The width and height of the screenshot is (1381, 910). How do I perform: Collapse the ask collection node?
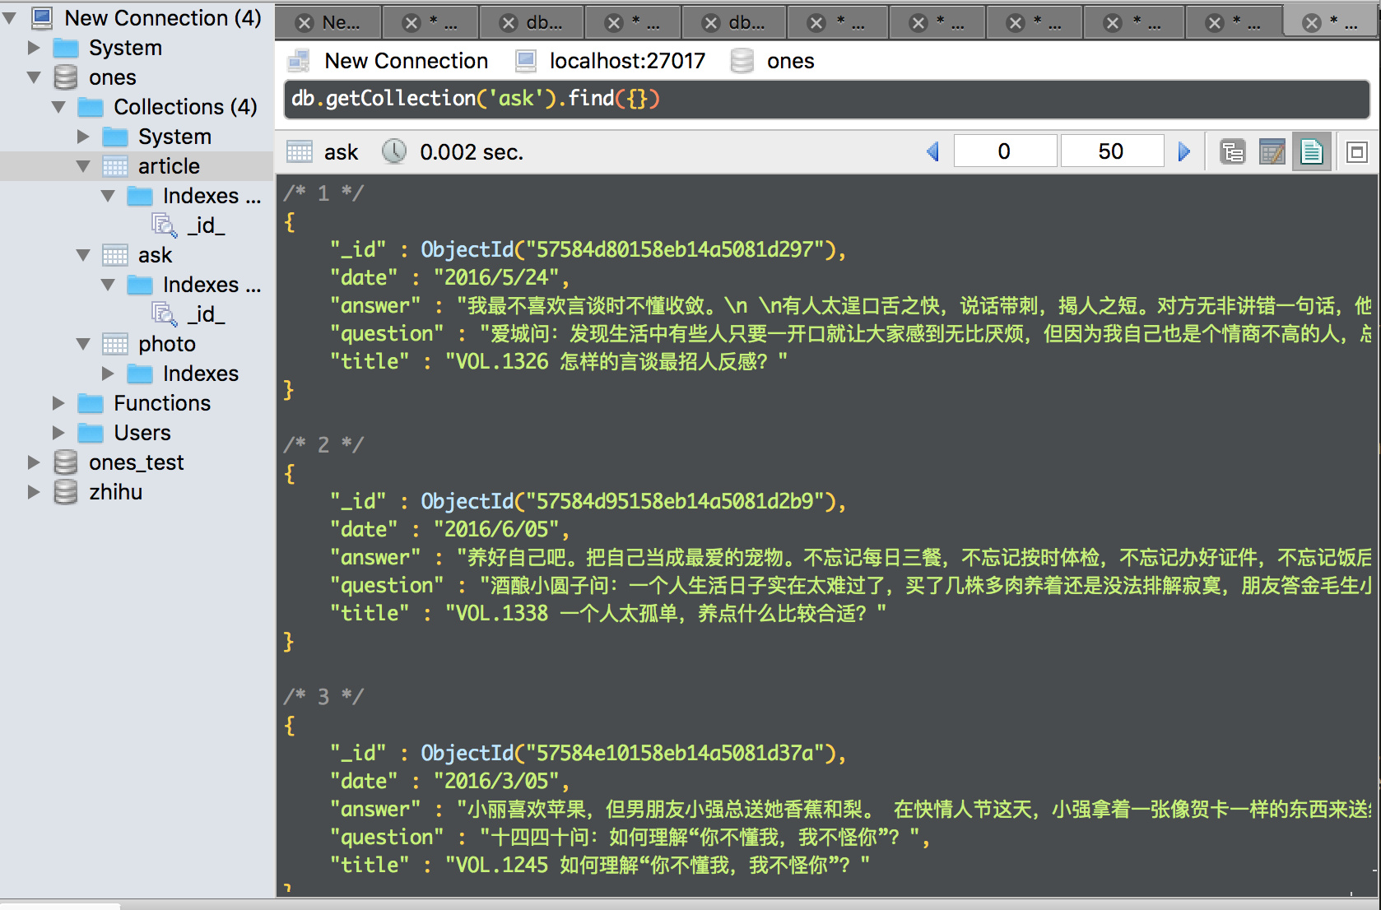coord(83,255)
